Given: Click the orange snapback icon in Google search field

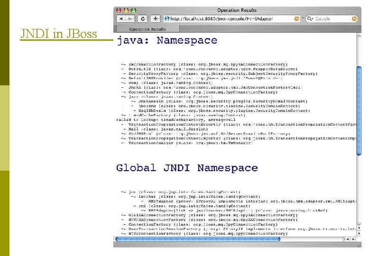Looking at the screenshot, I should (x=354, y=18).
